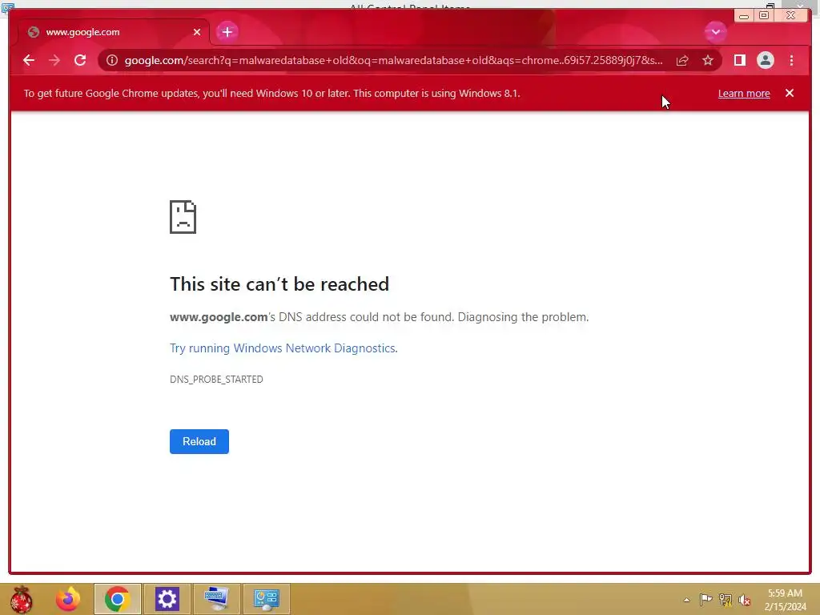Share this page icon in address bar
The width and height of the screenshot is (820, 615).
click(682, 60)
